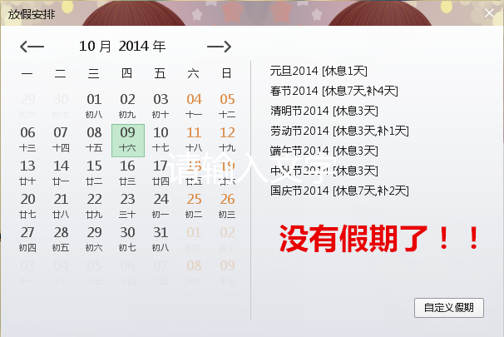
Task: Choose October 15 in the calendar
Action: (x=94, y=172)
